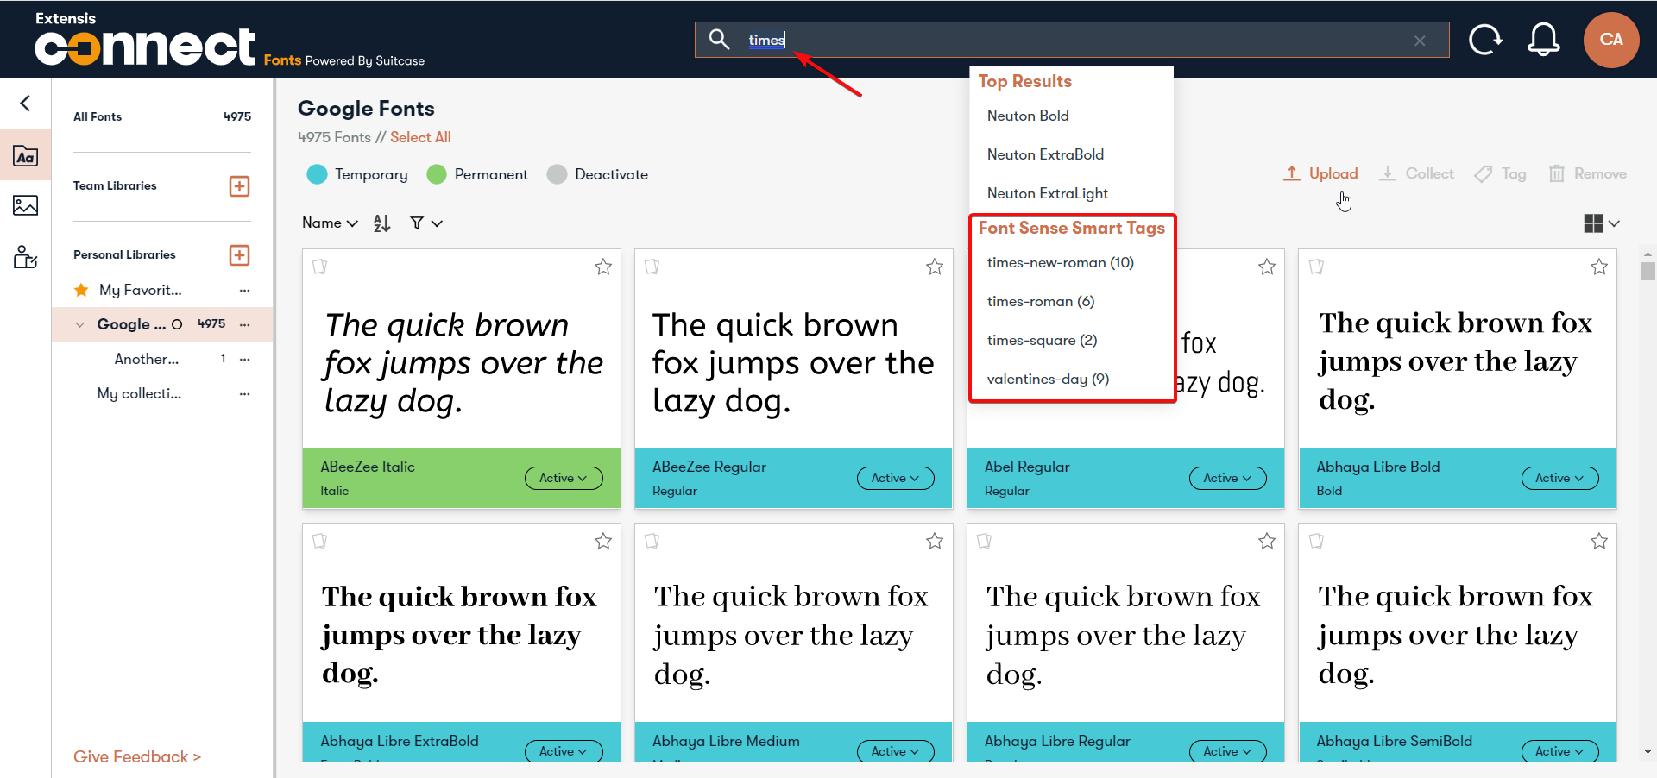Select Neuton ExtraLight from Top Results

1048,193
